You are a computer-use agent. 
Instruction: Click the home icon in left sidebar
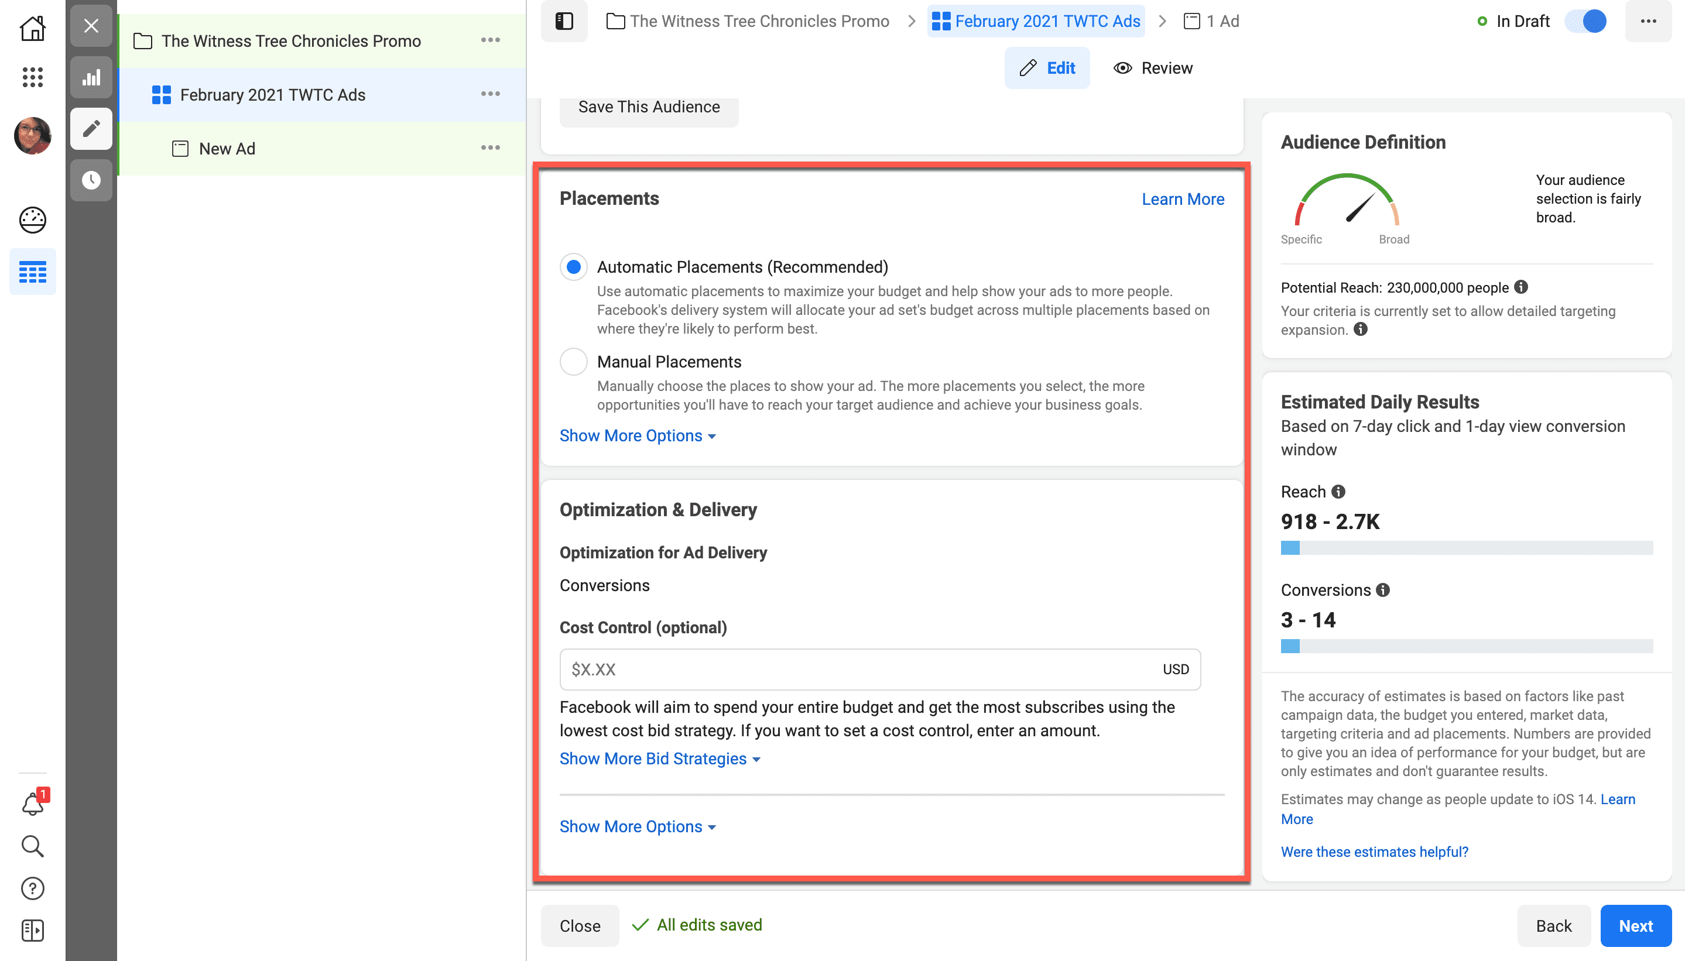(x=32, y=28)
